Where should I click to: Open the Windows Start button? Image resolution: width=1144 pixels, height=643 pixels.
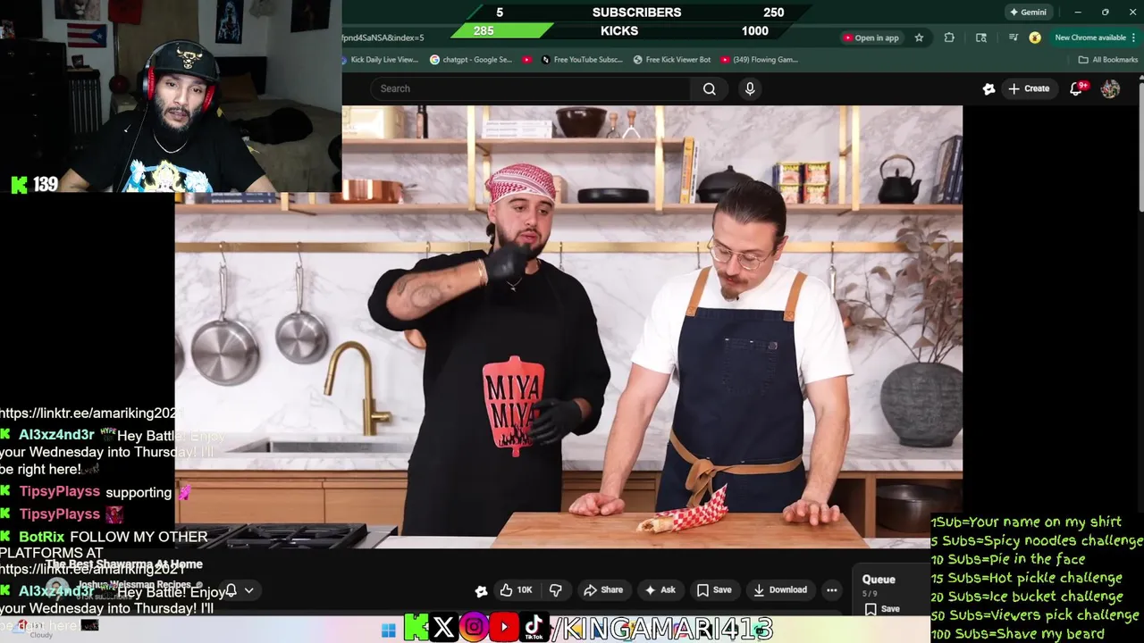[388, 630]
